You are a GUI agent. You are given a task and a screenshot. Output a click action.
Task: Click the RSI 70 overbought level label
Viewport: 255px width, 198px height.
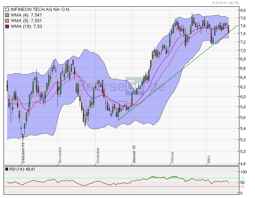pos(242,178)
